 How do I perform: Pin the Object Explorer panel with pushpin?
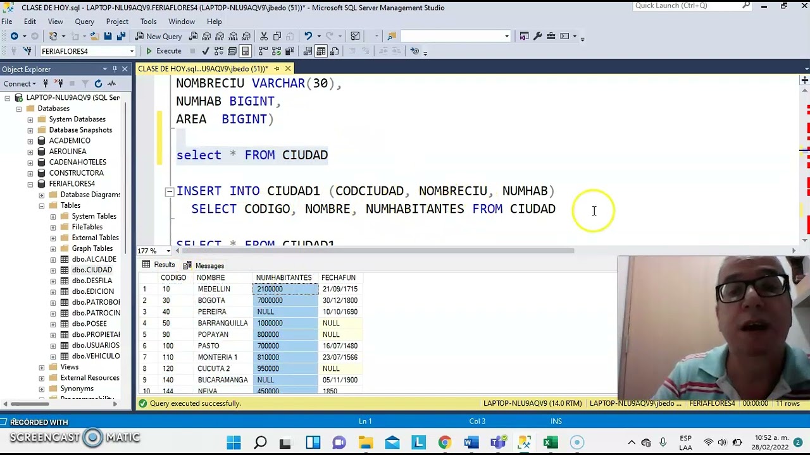[x=115, y=69]
